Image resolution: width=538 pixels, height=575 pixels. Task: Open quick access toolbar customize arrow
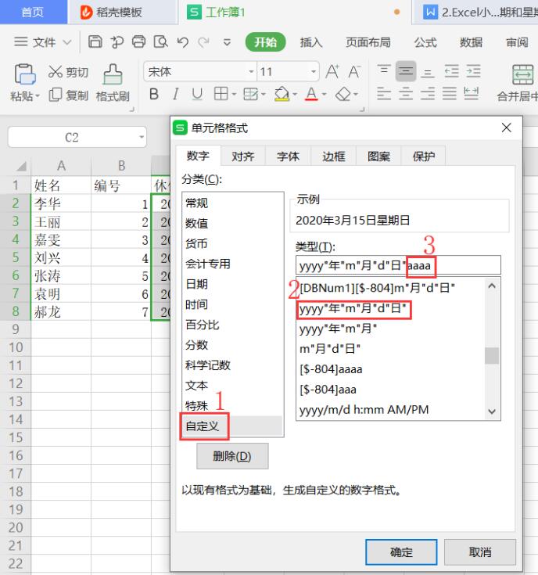click(228, 42)
